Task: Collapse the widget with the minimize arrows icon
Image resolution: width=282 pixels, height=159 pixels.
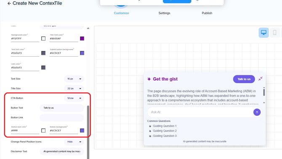Action: (261, 79)
